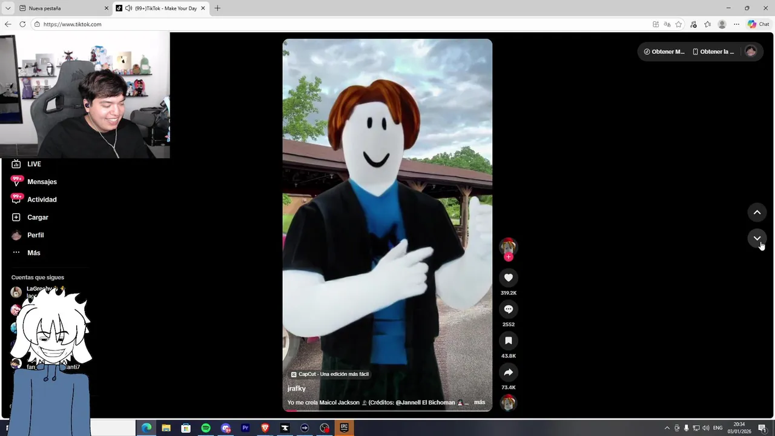775x436 pixels.
Task: Expand the caption with 'más' link
Action: (x=480, y=402)
